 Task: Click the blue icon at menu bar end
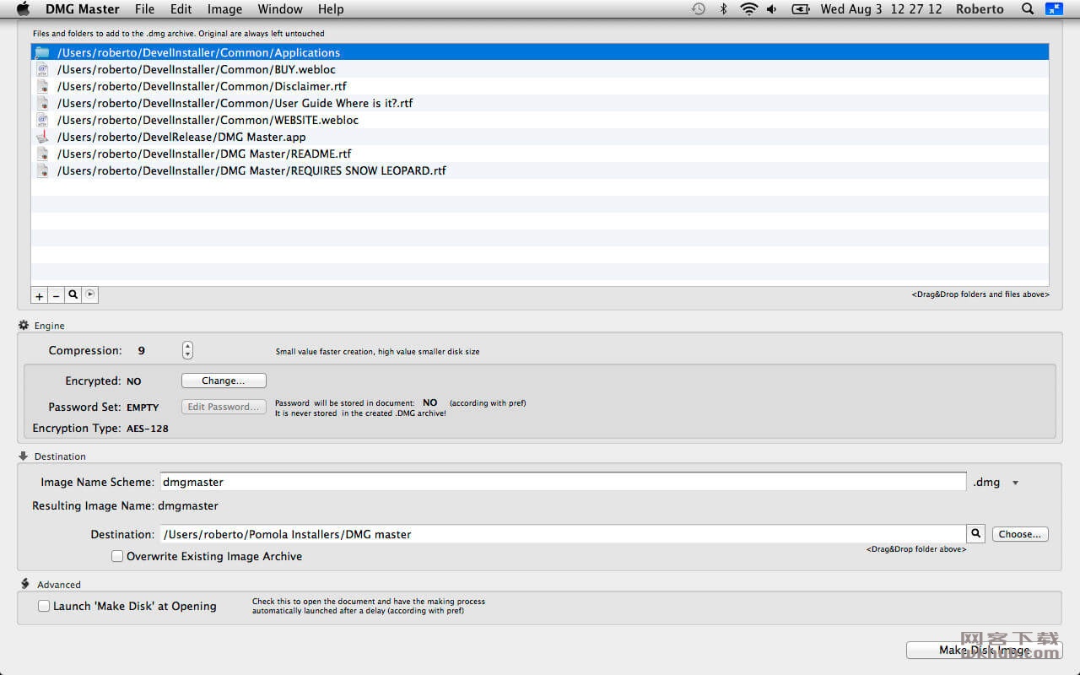[1054, 9]
